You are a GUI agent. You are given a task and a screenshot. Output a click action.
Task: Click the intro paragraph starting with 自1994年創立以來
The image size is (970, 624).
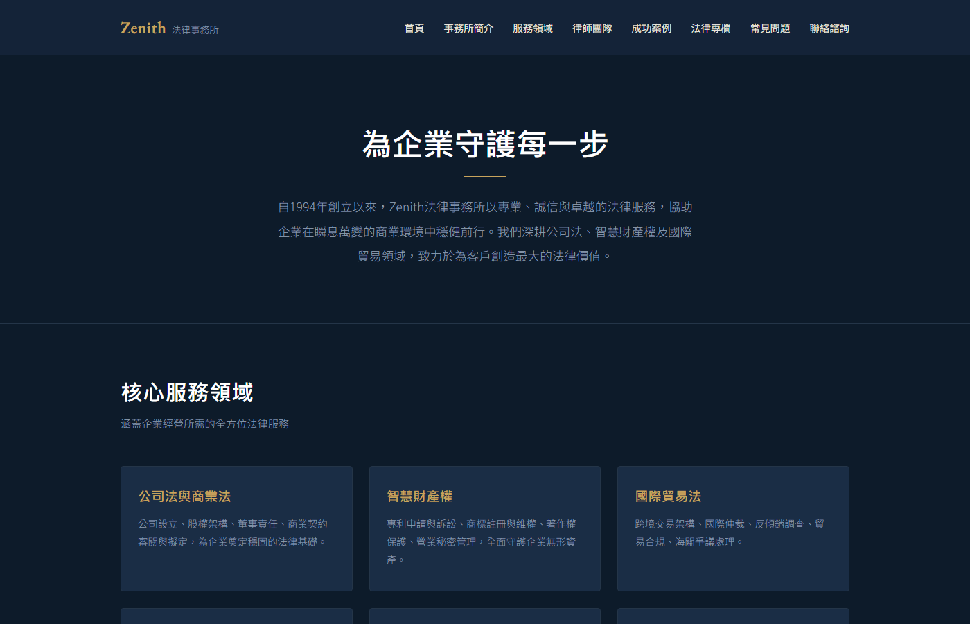click(x=485, y=232)
